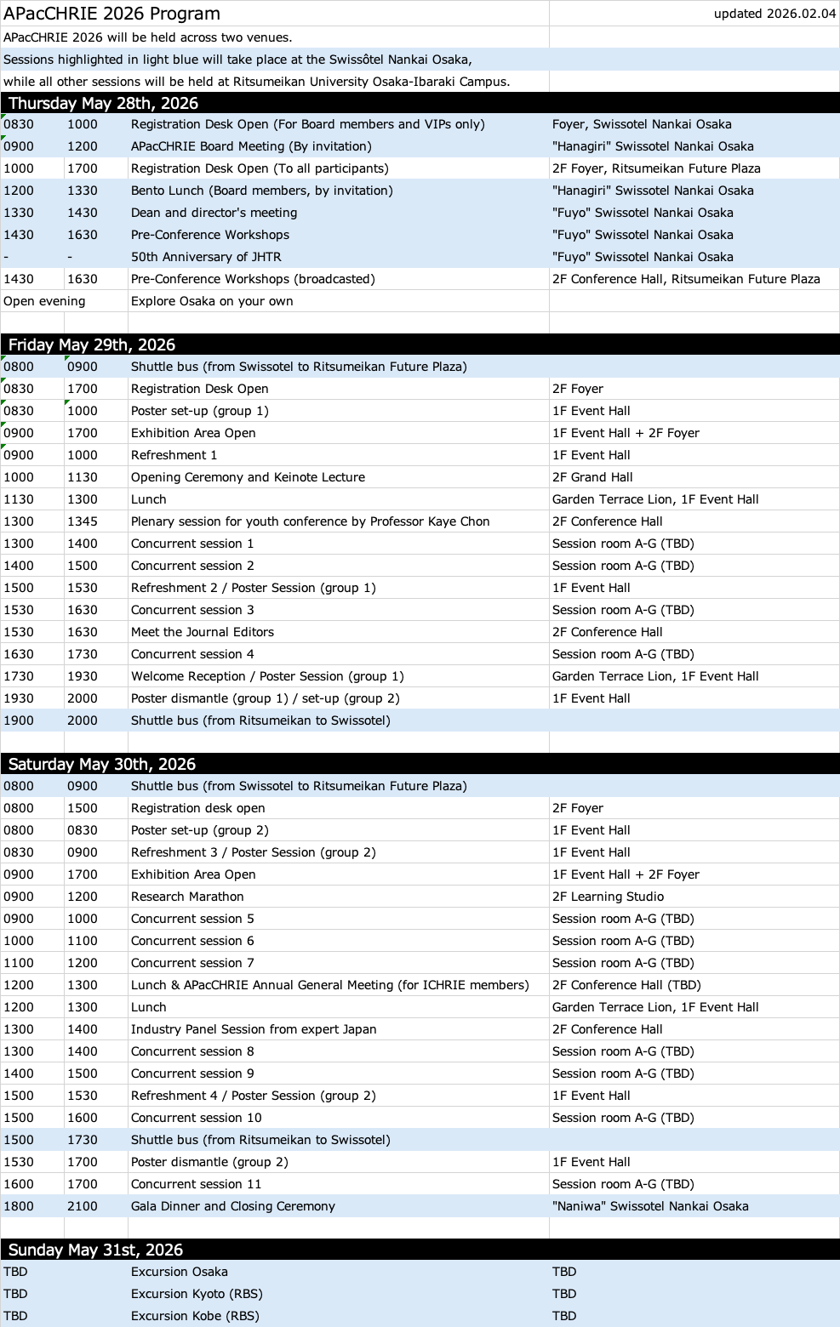Select the '50th Anniversary of JHTR' cell
Viewport: 840px width, 1327px height.
pos(206,257)
